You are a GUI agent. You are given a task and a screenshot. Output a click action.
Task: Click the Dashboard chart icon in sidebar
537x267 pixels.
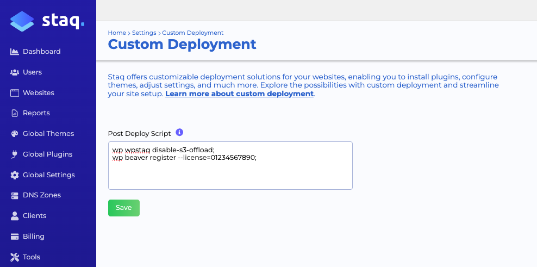point(15,52)
